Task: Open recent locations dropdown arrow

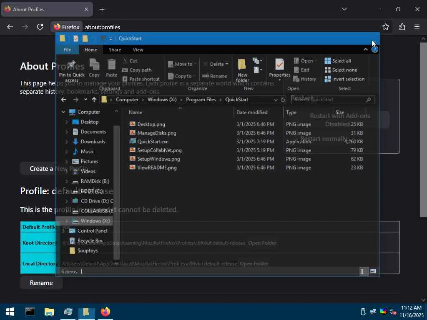Action: tap(85, 100)
